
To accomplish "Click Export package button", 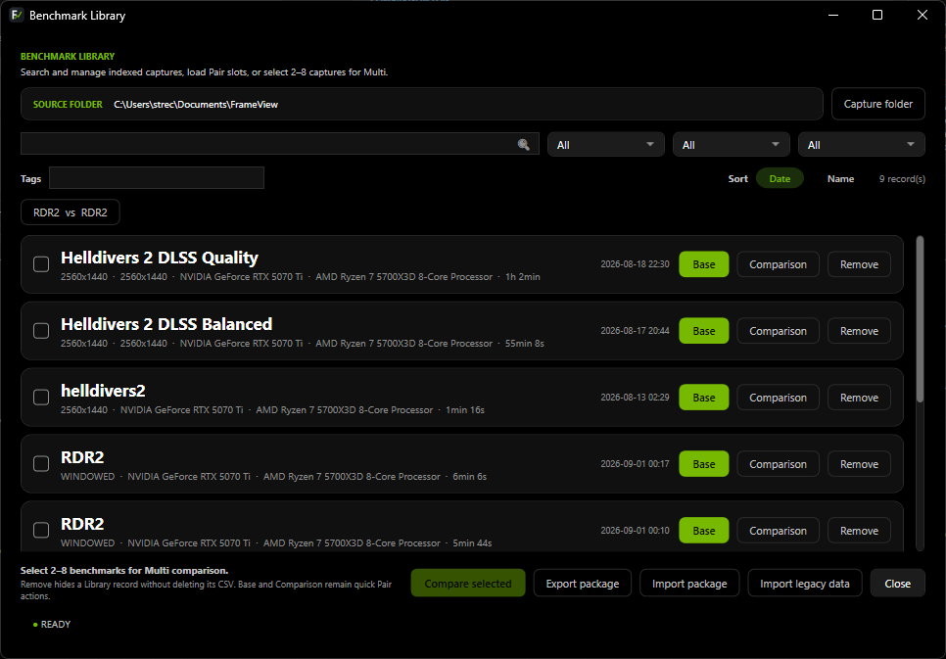I will point(583,583).
